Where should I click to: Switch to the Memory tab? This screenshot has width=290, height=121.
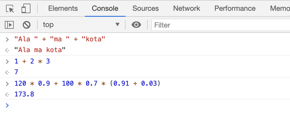pyautogui.click(x=280, y=9)
